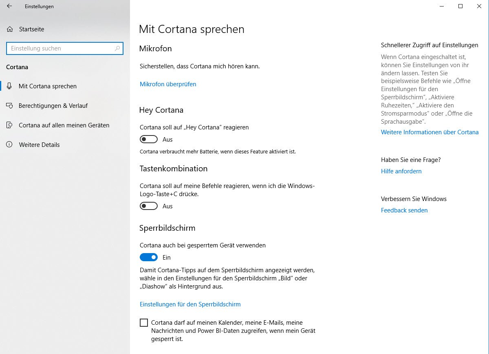Screen dimensions: 489x354
Task: Click the microphone icon for Mit Cortana sprechen
Action: point(9,86)
